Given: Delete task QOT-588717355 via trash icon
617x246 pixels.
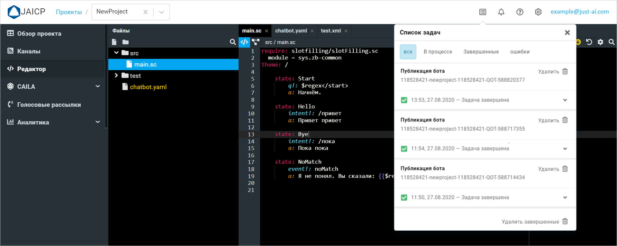Looking at the screenshot, I should 565,120.
